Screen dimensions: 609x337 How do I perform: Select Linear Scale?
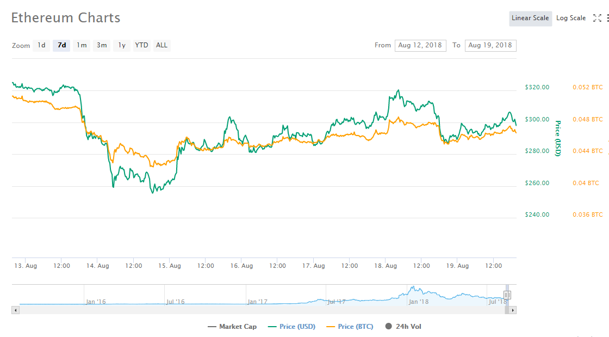point(530,18)
